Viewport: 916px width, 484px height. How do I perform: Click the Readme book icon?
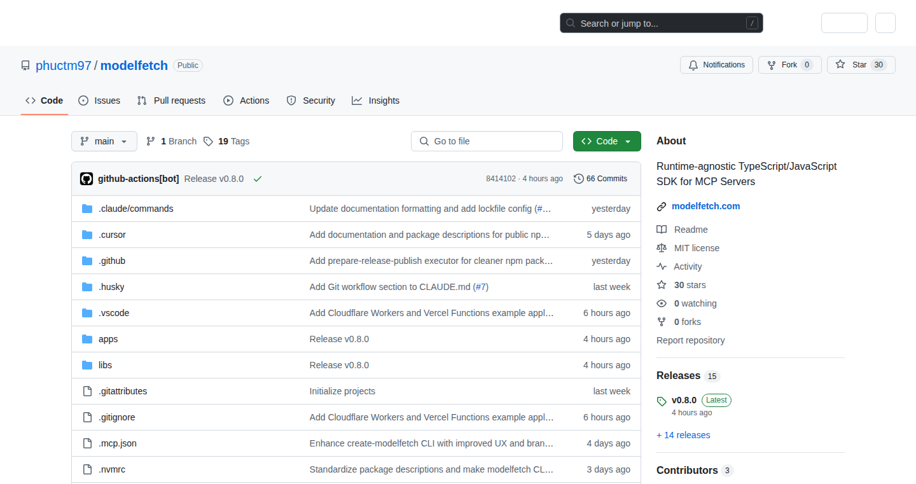[662, 230]
